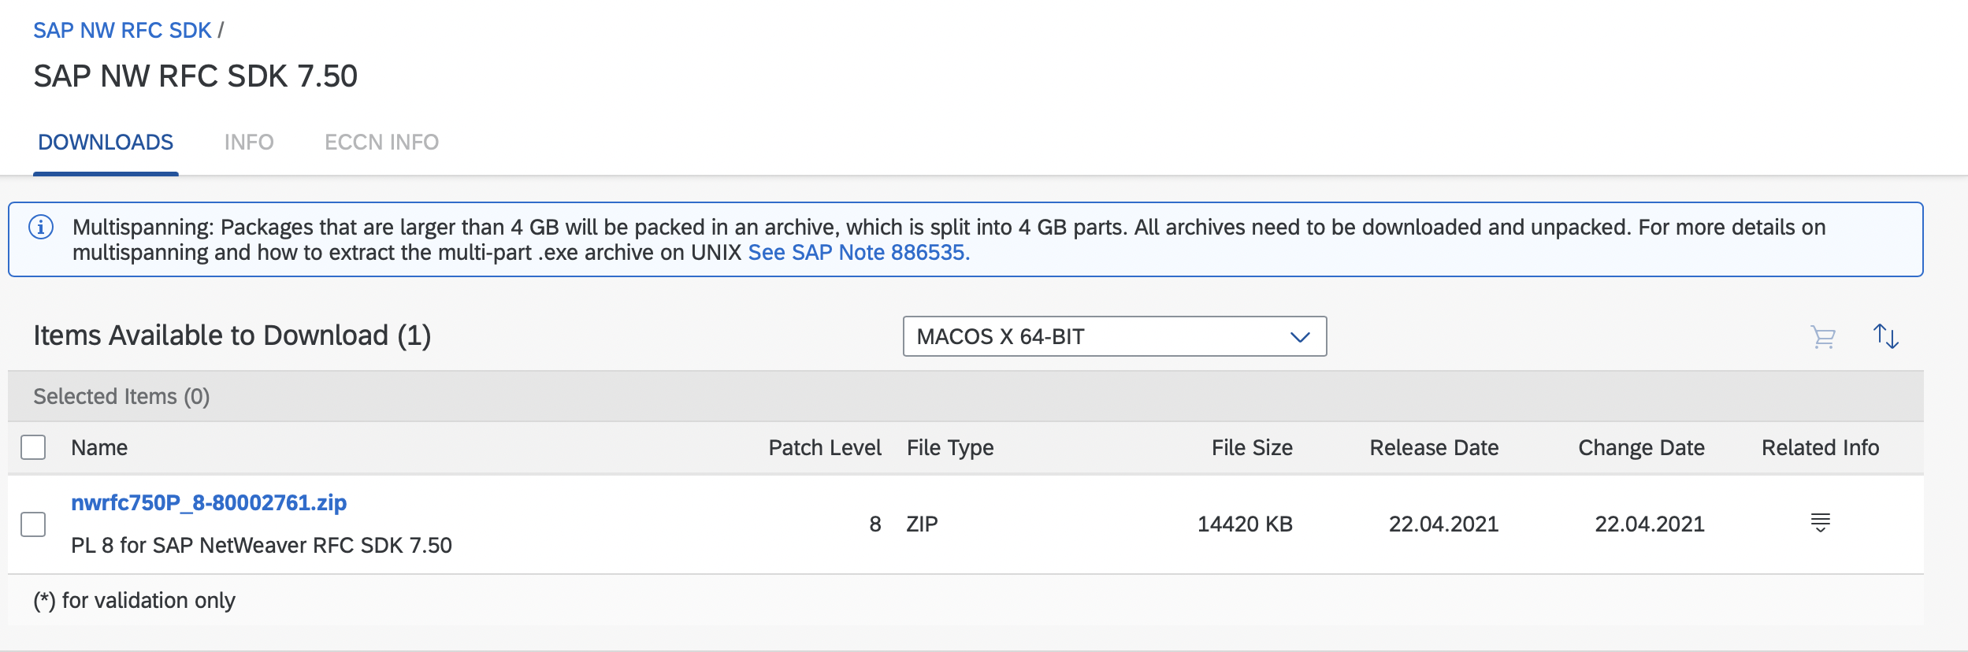This screenshot has width=1968, height=652.
Task: Click the Name column header
Action: click(99, 448)
